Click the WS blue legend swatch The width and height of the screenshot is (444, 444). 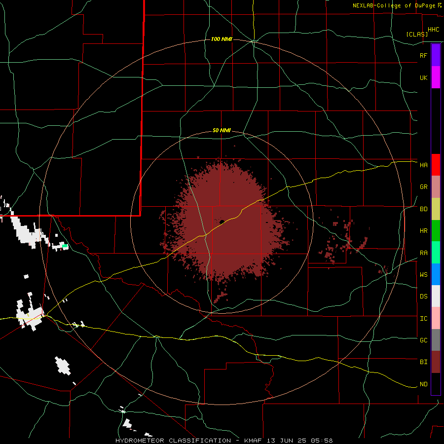click(x=436, y=274)
